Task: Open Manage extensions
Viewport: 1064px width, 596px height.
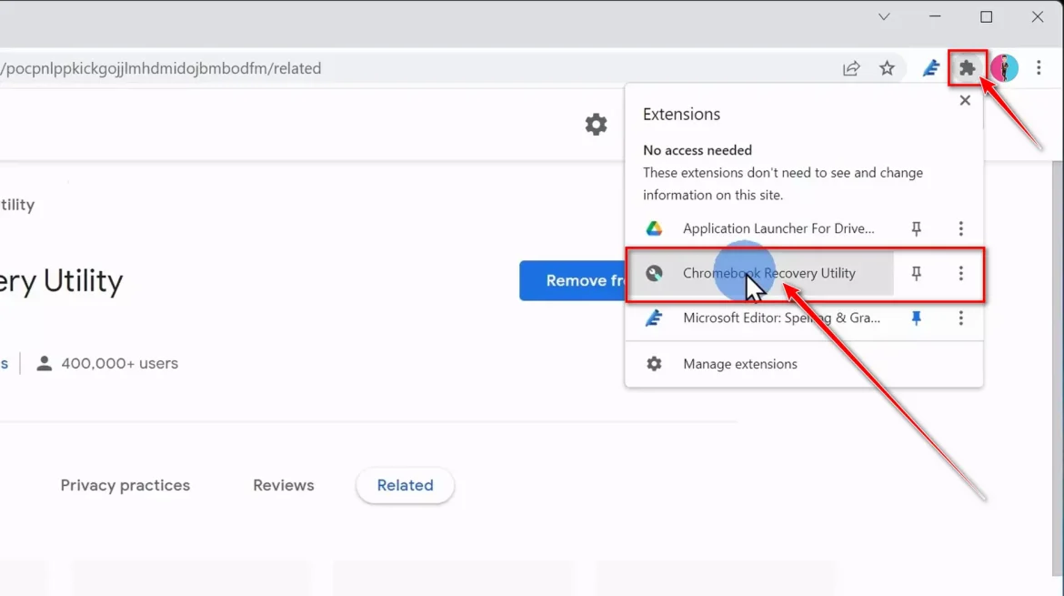Action: pyautogui.click(x=804, y=364)
